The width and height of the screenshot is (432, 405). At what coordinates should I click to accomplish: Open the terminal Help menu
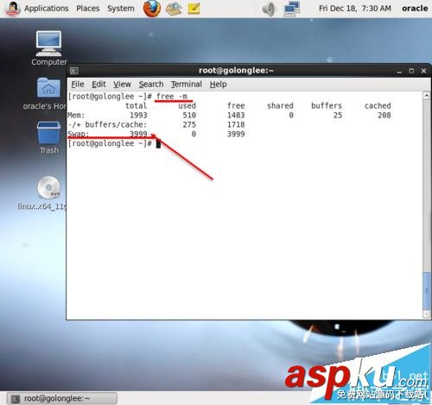tap(218, 85)
